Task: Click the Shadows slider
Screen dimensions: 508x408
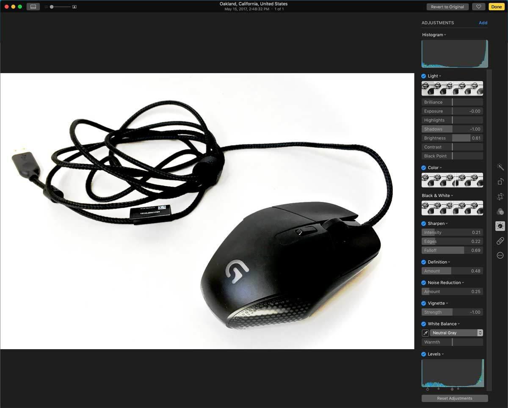Action: coord(452,129)
